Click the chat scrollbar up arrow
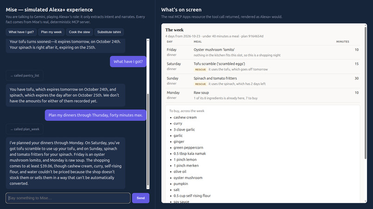The height and width of the screenshot is (209, 373). pyautogui.click(x=148, y=41)
